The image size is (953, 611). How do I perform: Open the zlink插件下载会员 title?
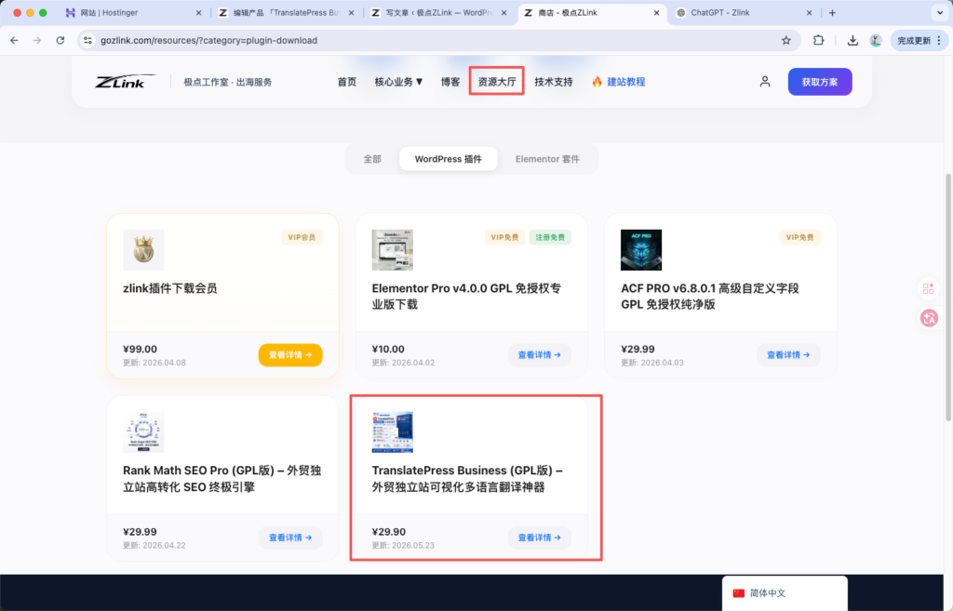pyautogui.click(x=170, y=288)
